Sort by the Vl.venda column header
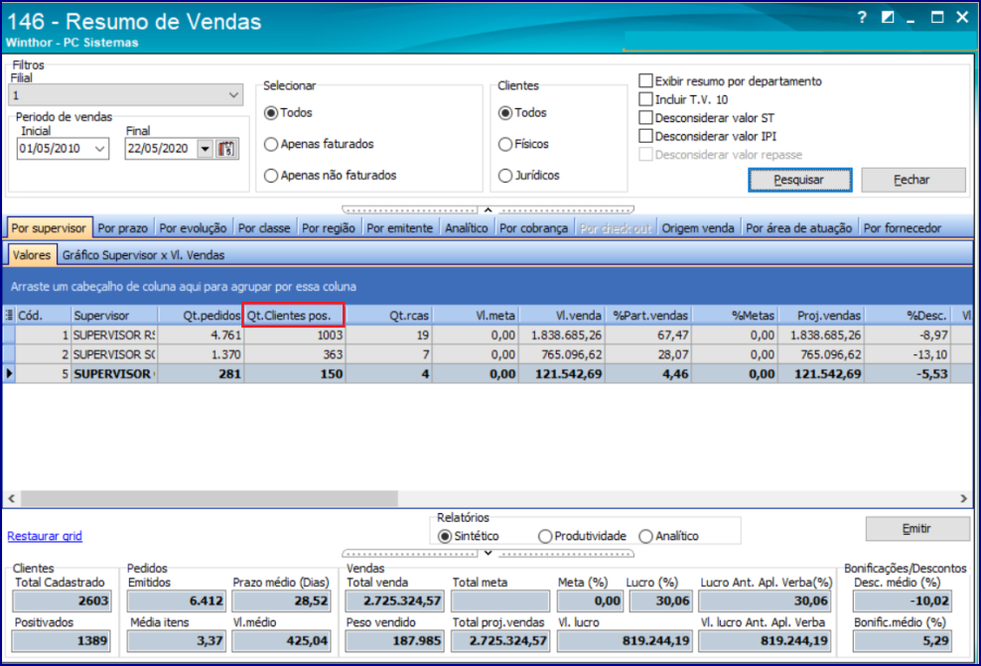This screenshot has width=981, height=666. [562, 316]
